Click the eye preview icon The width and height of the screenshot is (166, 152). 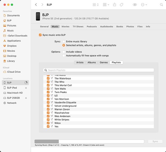135,5
